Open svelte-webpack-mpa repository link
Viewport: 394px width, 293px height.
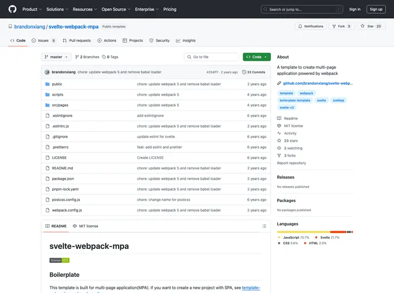(73, 27)
